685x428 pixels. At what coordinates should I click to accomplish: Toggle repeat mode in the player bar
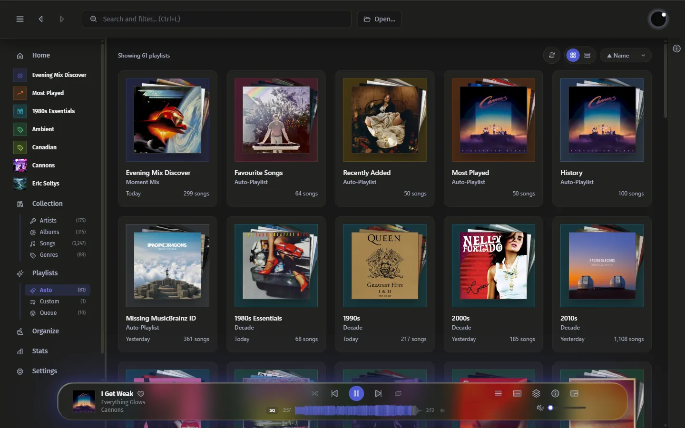click(x=398, y=394)
